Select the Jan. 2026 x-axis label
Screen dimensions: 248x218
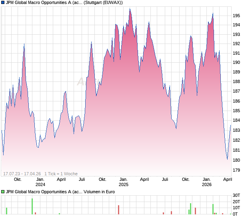pyautogui.click(x=207, y=182)
